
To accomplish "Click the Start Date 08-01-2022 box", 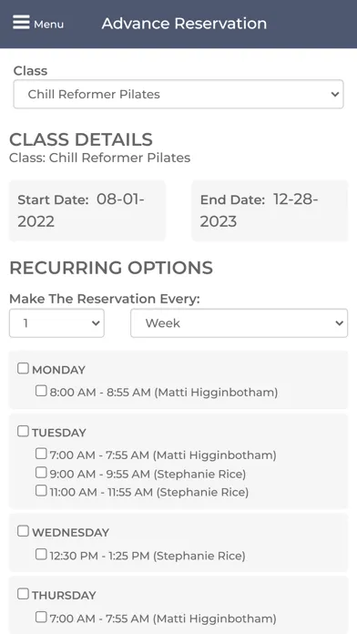I will 87,210.
